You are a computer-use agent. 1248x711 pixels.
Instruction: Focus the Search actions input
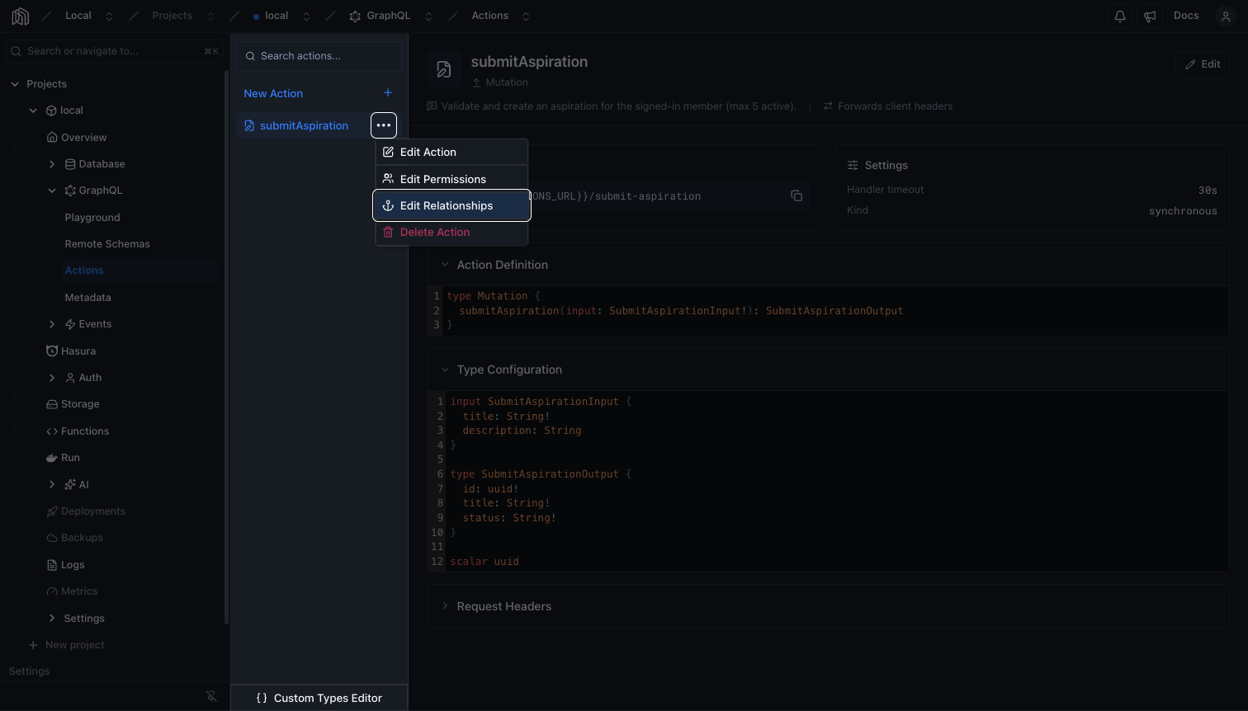(319, 56)
